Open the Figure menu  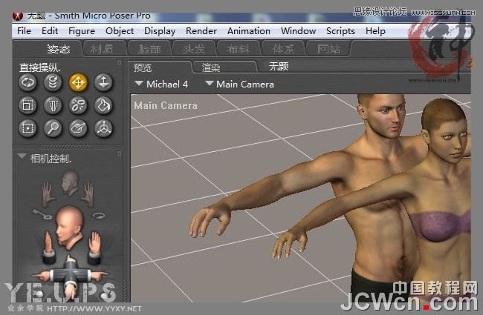82,31
